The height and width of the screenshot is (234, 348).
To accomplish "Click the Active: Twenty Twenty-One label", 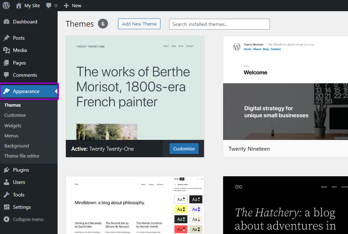I will (102, 149).
